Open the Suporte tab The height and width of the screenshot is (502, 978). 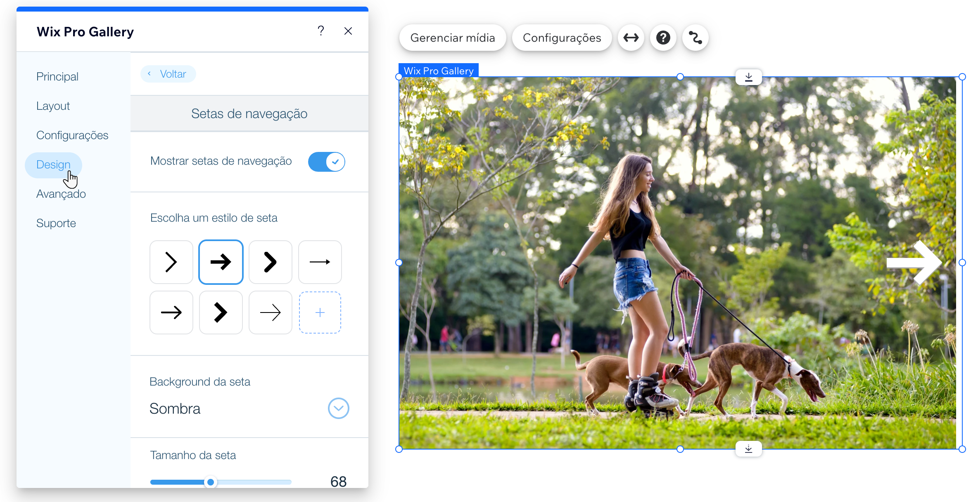(56, 223)
